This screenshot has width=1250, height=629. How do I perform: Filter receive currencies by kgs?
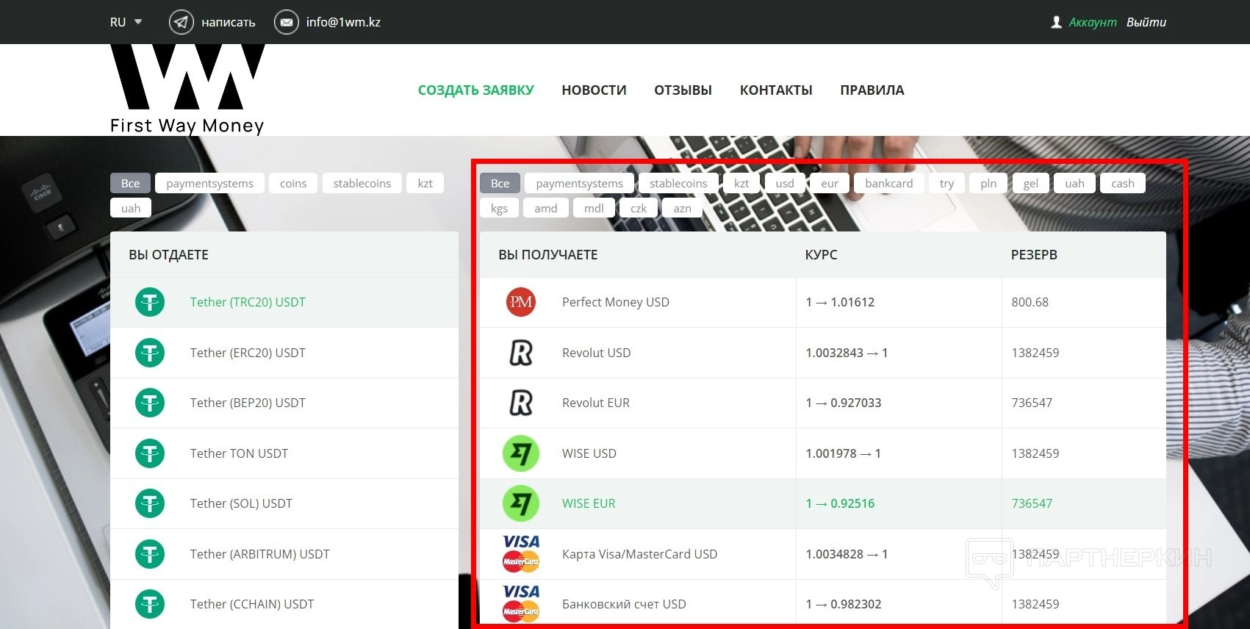tap(500, 208)
